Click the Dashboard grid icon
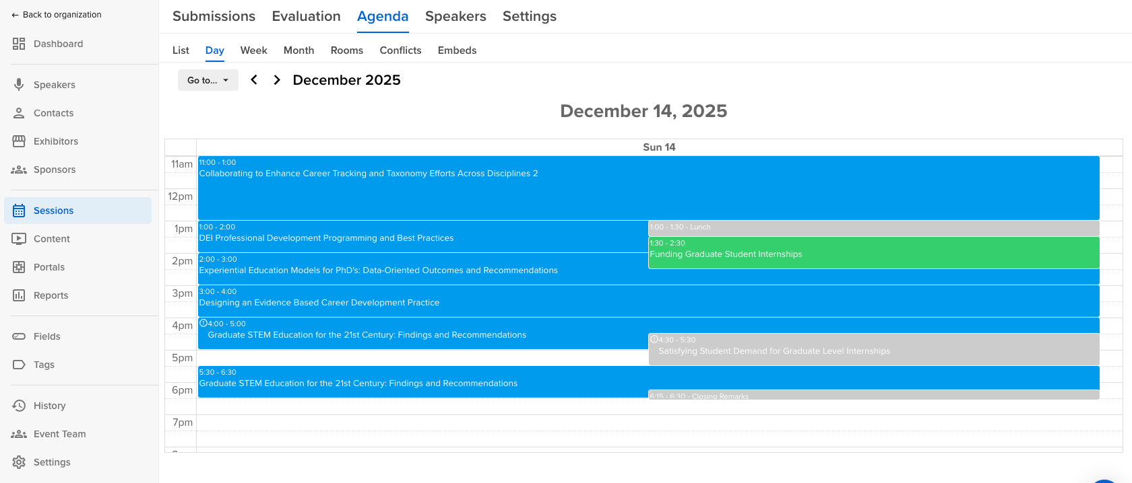The image size is (1132, 483). click(19, 44)
